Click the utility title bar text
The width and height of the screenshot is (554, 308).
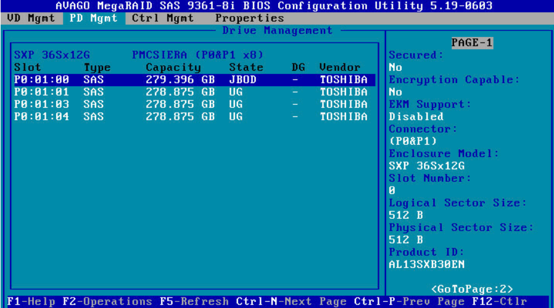[274, 6]
